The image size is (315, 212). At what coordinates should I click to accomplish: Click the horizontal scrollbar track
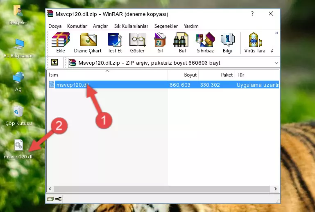coord(161,189)
